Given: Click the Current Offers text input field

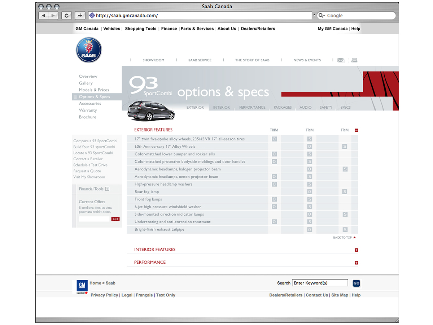Looking at the screenshot, I should (x=94, y=219).
